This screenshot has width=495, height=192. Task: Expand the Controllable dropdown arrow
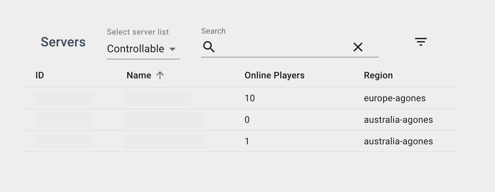point(172,49)
